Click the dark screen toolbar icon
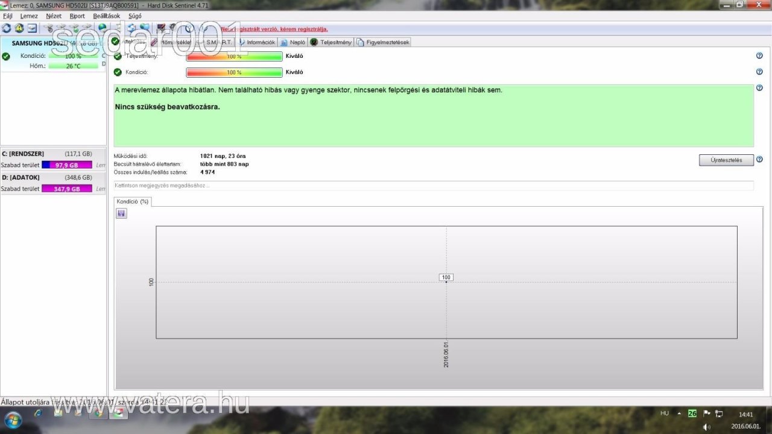The image size is (772, 434). 161,28
